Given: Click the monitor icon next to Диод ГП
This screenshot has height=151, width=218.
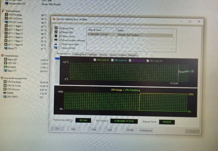Looking at the screenshot, I should click(x=6, y=48).
